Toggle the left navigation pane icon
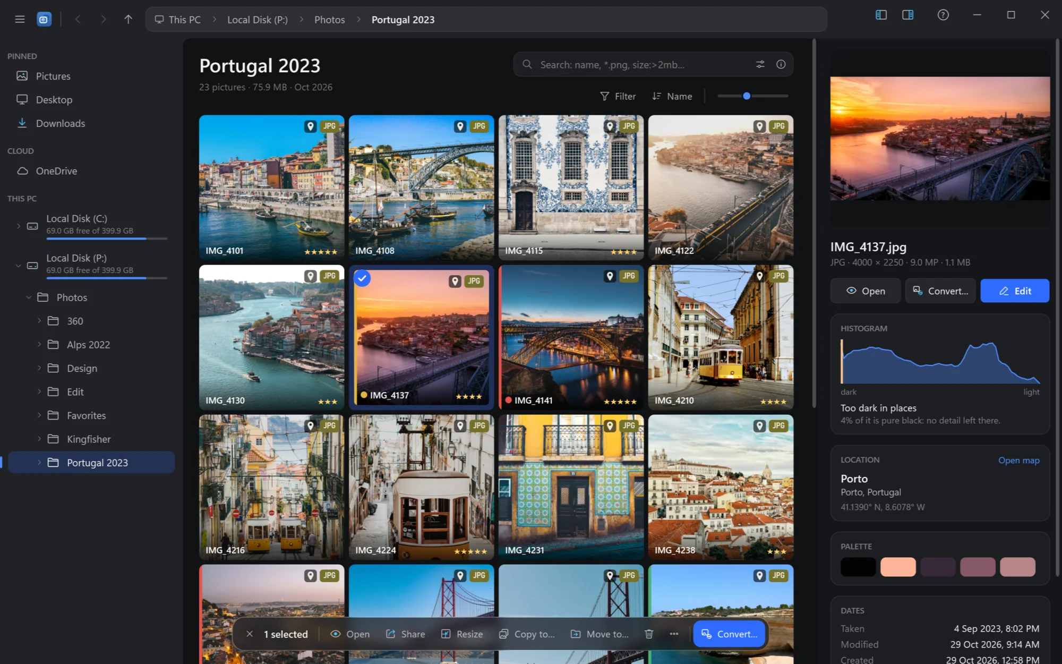 (881, 15)
